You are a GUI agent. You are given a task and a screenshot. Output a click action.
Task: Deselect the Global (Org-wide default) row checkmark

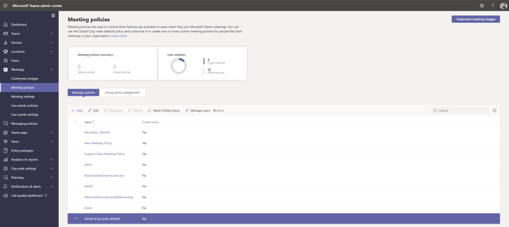click(x=76, y=219)
